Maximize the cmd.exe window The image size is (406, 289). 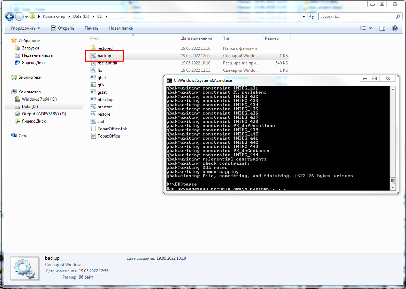coord(374,79)
